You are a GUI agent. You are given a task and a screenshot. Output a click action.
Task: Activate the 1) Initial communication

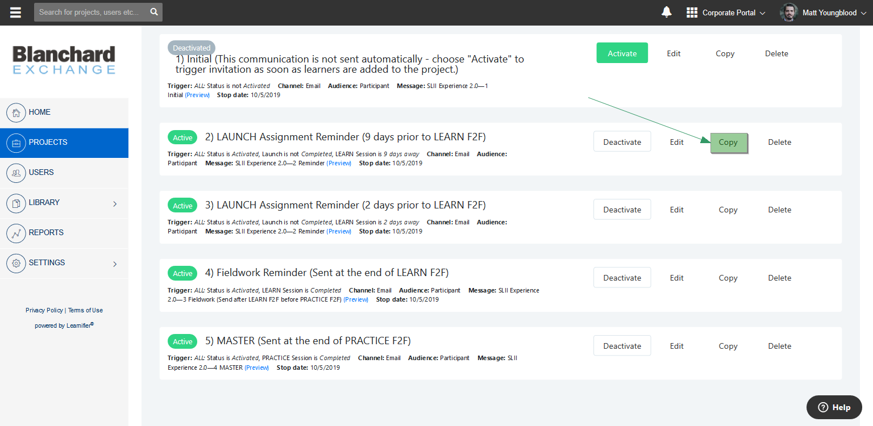(x=622, y=53)
